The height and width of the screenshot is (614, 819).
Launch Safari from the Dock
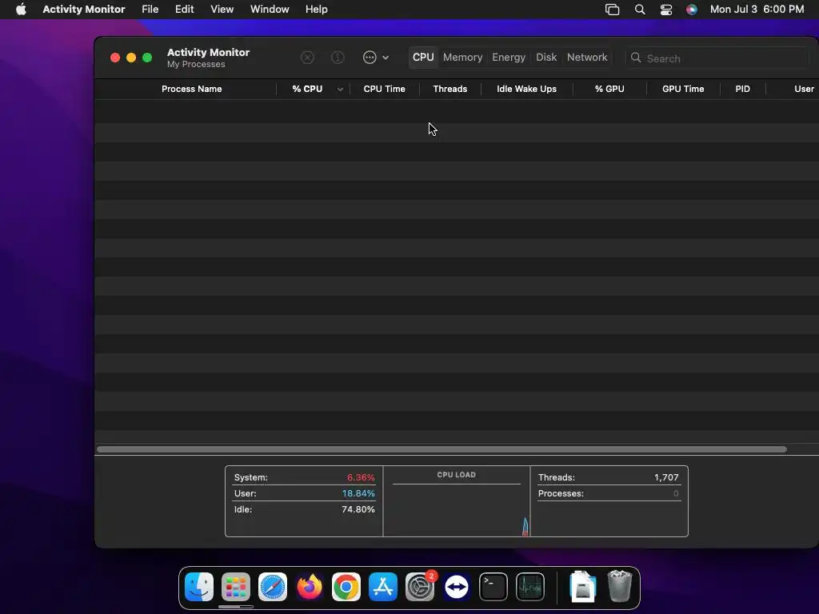tap(273, 587)
